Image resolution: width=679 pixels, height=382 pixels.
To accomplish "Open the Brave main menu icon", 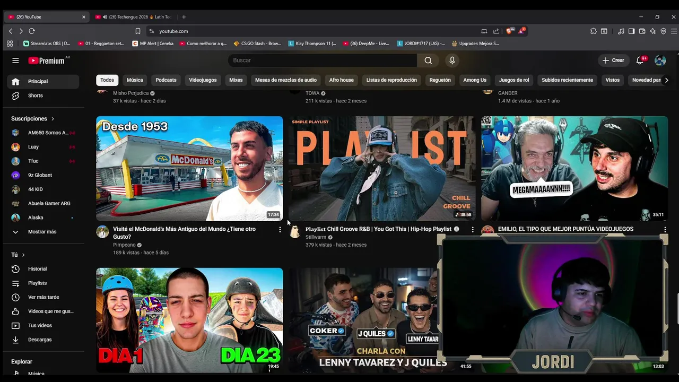I will 674,31.
